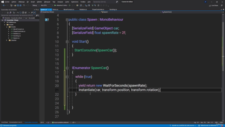The width and height of the screenshot is (225, 127).
Task: Toggle the pin on the Spawn.cs tab
Action: click(x=49, y=10)
